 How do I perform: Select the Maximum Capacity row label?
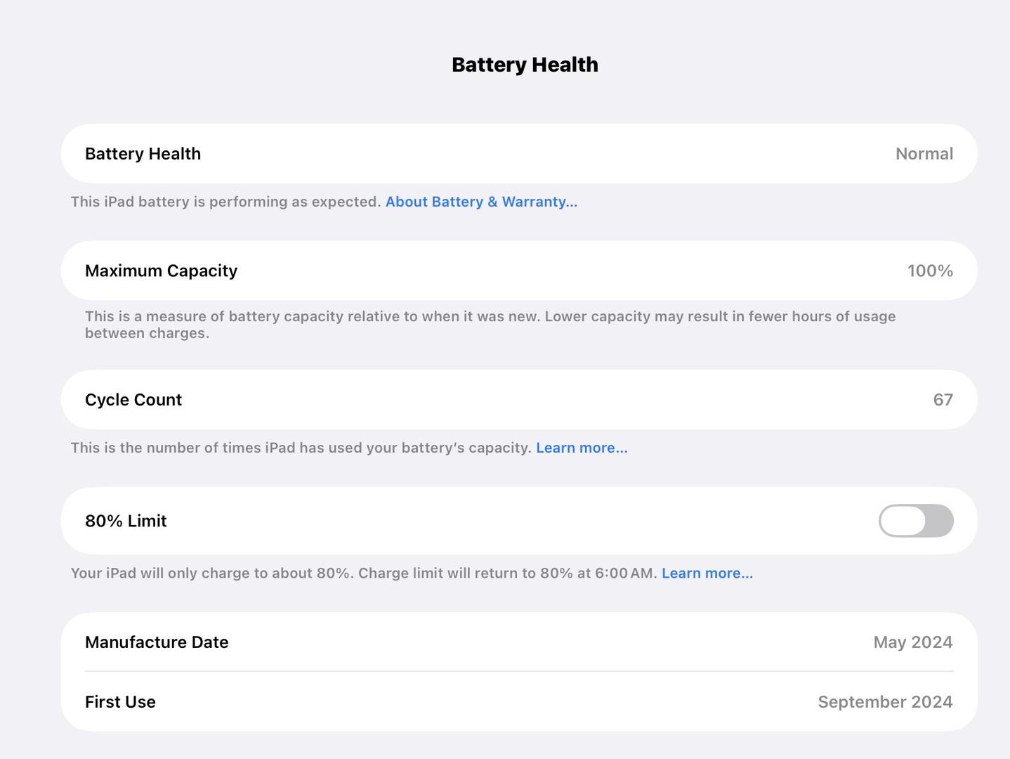pos(161,271)
